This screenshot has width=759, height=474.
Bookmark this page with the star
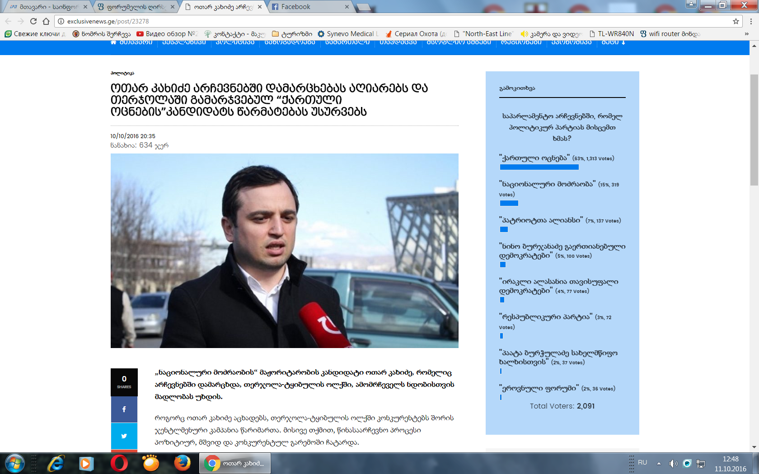click(x=736, y=21)
